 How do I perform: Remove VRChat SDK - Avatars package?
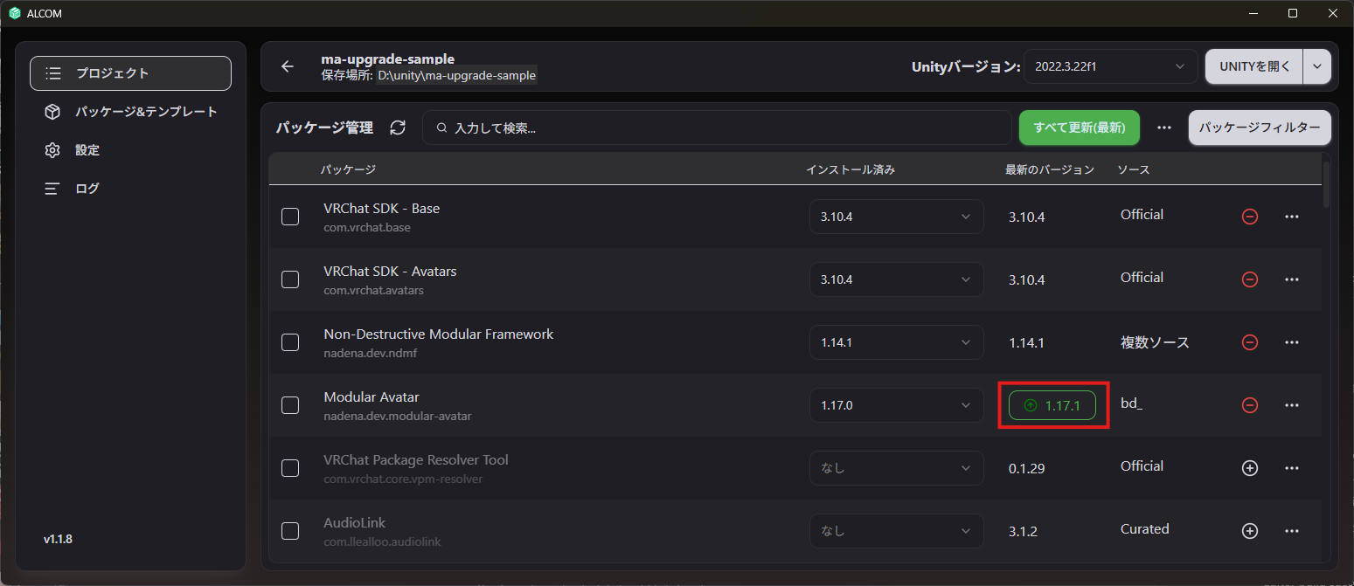pos(1250,279)
